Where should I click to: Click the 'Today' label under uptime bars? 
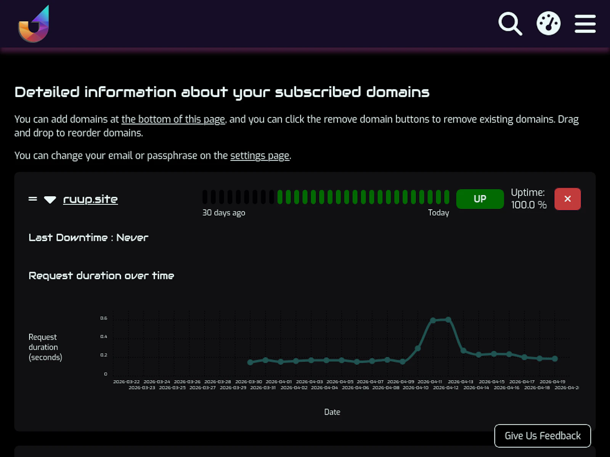pos(438,213)
